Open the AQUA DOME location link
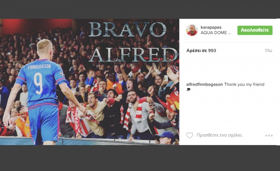The width and height of the screenshot is (280, 171). tap(216, 33)
